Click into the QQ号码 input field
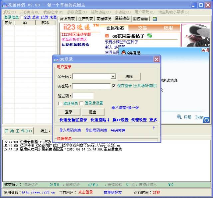This screenshot has width=213, height=198. 92,76
